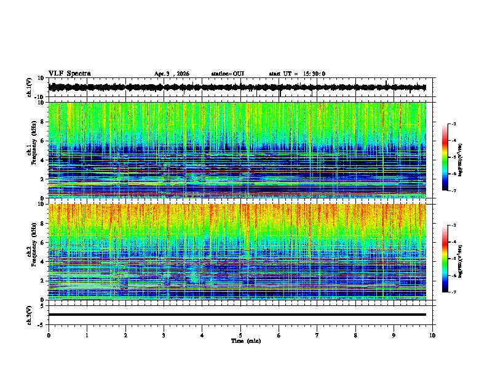Click the ch.1 spectrogram 8 kHz tick label
487x376 pixels.
(x=42, y=122)
